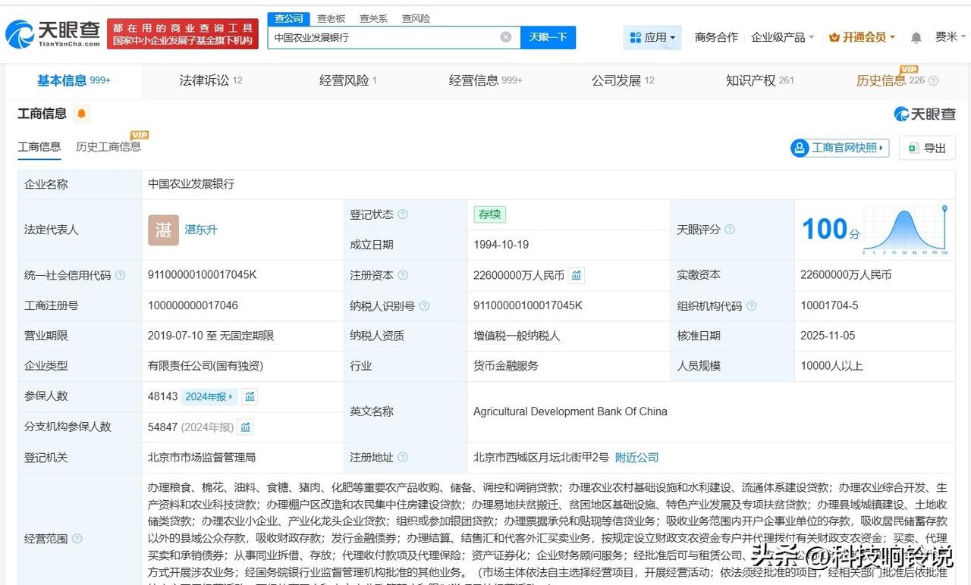Screen dimensions: 971x585
Task: Click the registration number 100000000017046
Action: pos(193,305)
